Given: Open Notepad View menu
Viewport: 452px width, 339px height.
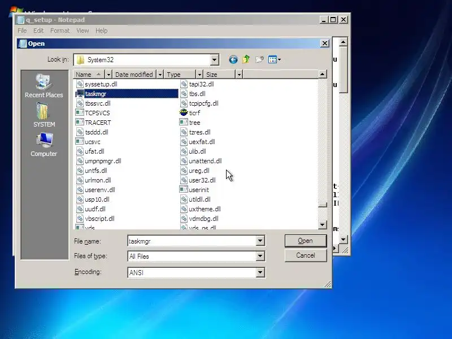Looking at the screenshot, I should [82, 31].
